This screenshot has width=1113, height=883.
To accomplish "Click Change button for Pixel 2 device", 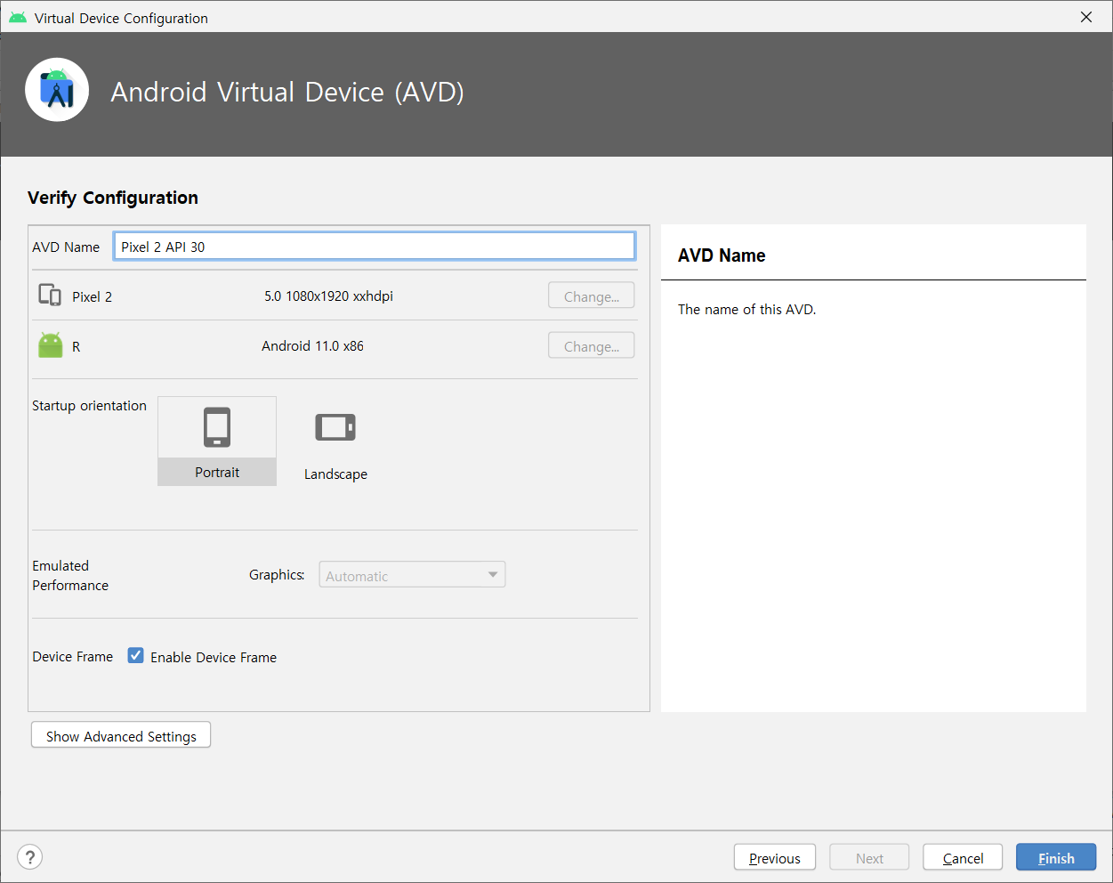I will point(592,296).
